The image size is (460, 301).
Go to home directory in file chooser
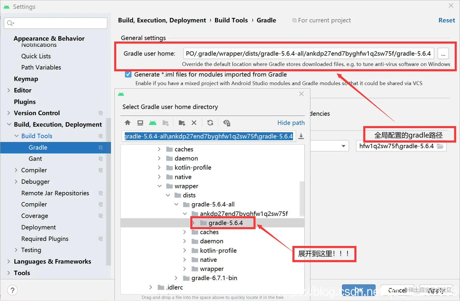[127, 123]
